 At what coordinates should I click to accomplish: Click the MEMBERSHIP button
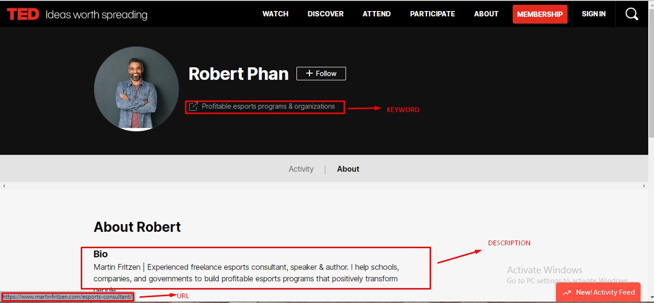[x=540, y=14]
